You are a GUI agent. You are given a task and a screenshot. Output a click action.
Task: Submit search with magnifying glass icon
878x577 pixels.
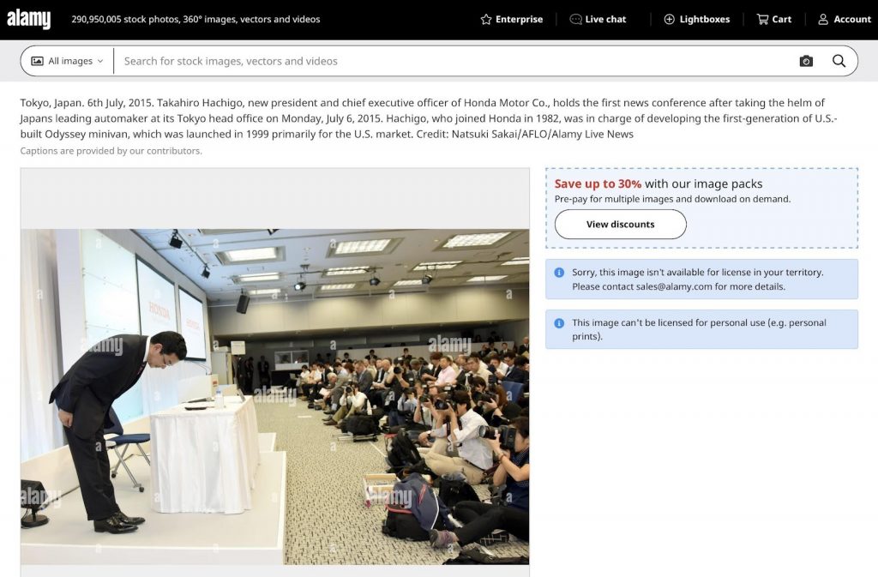click(839, 61)
